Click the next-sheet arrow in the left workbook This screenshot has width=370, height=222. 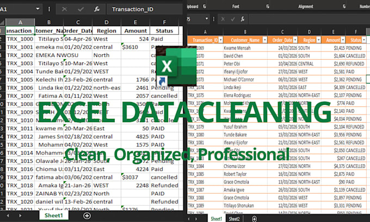coord(20,215)
